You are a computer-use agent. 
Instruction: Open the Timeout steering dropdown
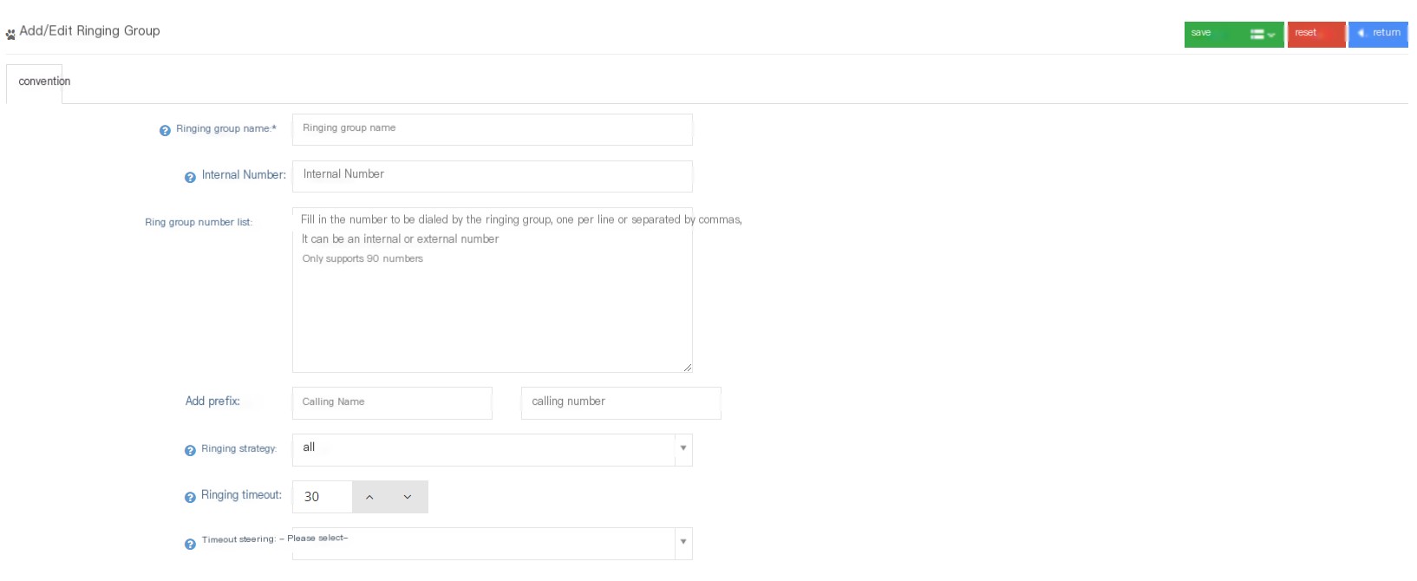pyautogui.click(x=492, y=544)
